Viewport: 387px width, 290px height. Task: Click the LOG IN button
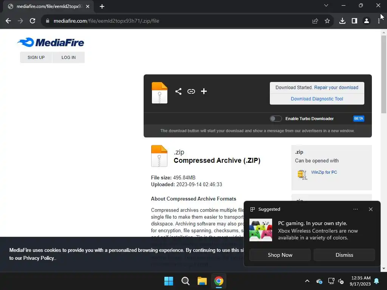click(69, 57)
